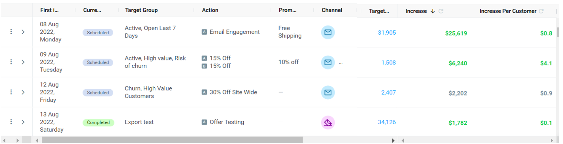Click the Completed status badge
This screenshot has height=144, width=563.
tap(98, 122)
